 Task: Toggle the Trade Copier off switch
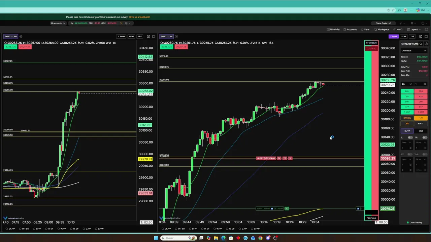pyautogui.click(x=384, y=23)
